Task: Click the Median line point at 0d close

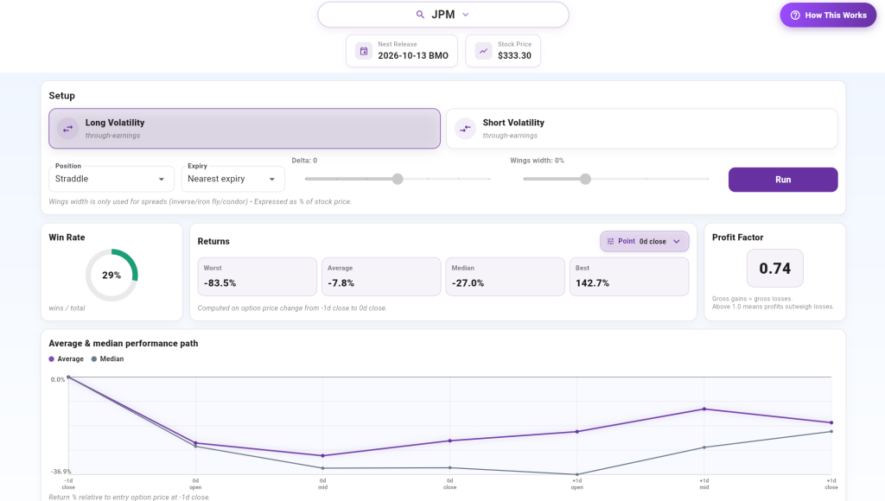Action: point(449,467)
